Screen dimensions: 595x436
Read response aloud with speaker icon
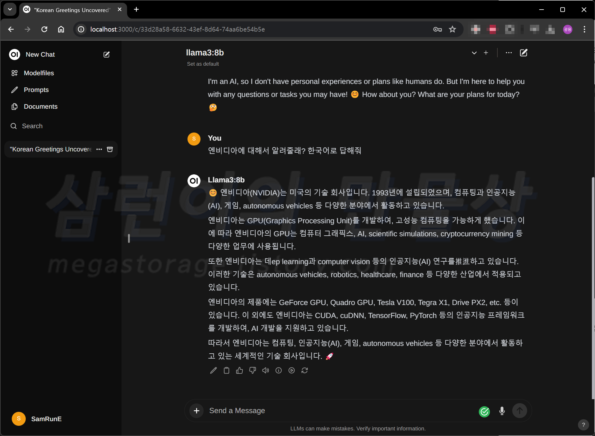(x=266, y=370)
